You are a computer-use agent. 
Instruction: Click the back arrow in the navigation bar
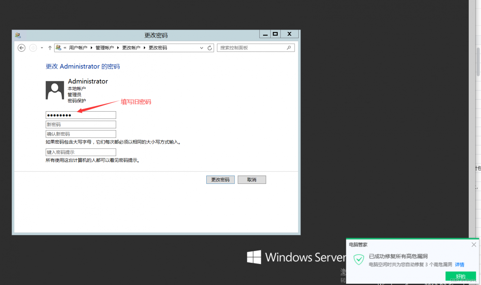tap(22, 48)
